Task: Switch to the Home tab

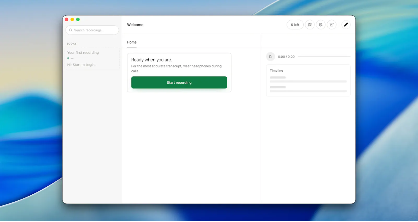Action: point(132,42)
